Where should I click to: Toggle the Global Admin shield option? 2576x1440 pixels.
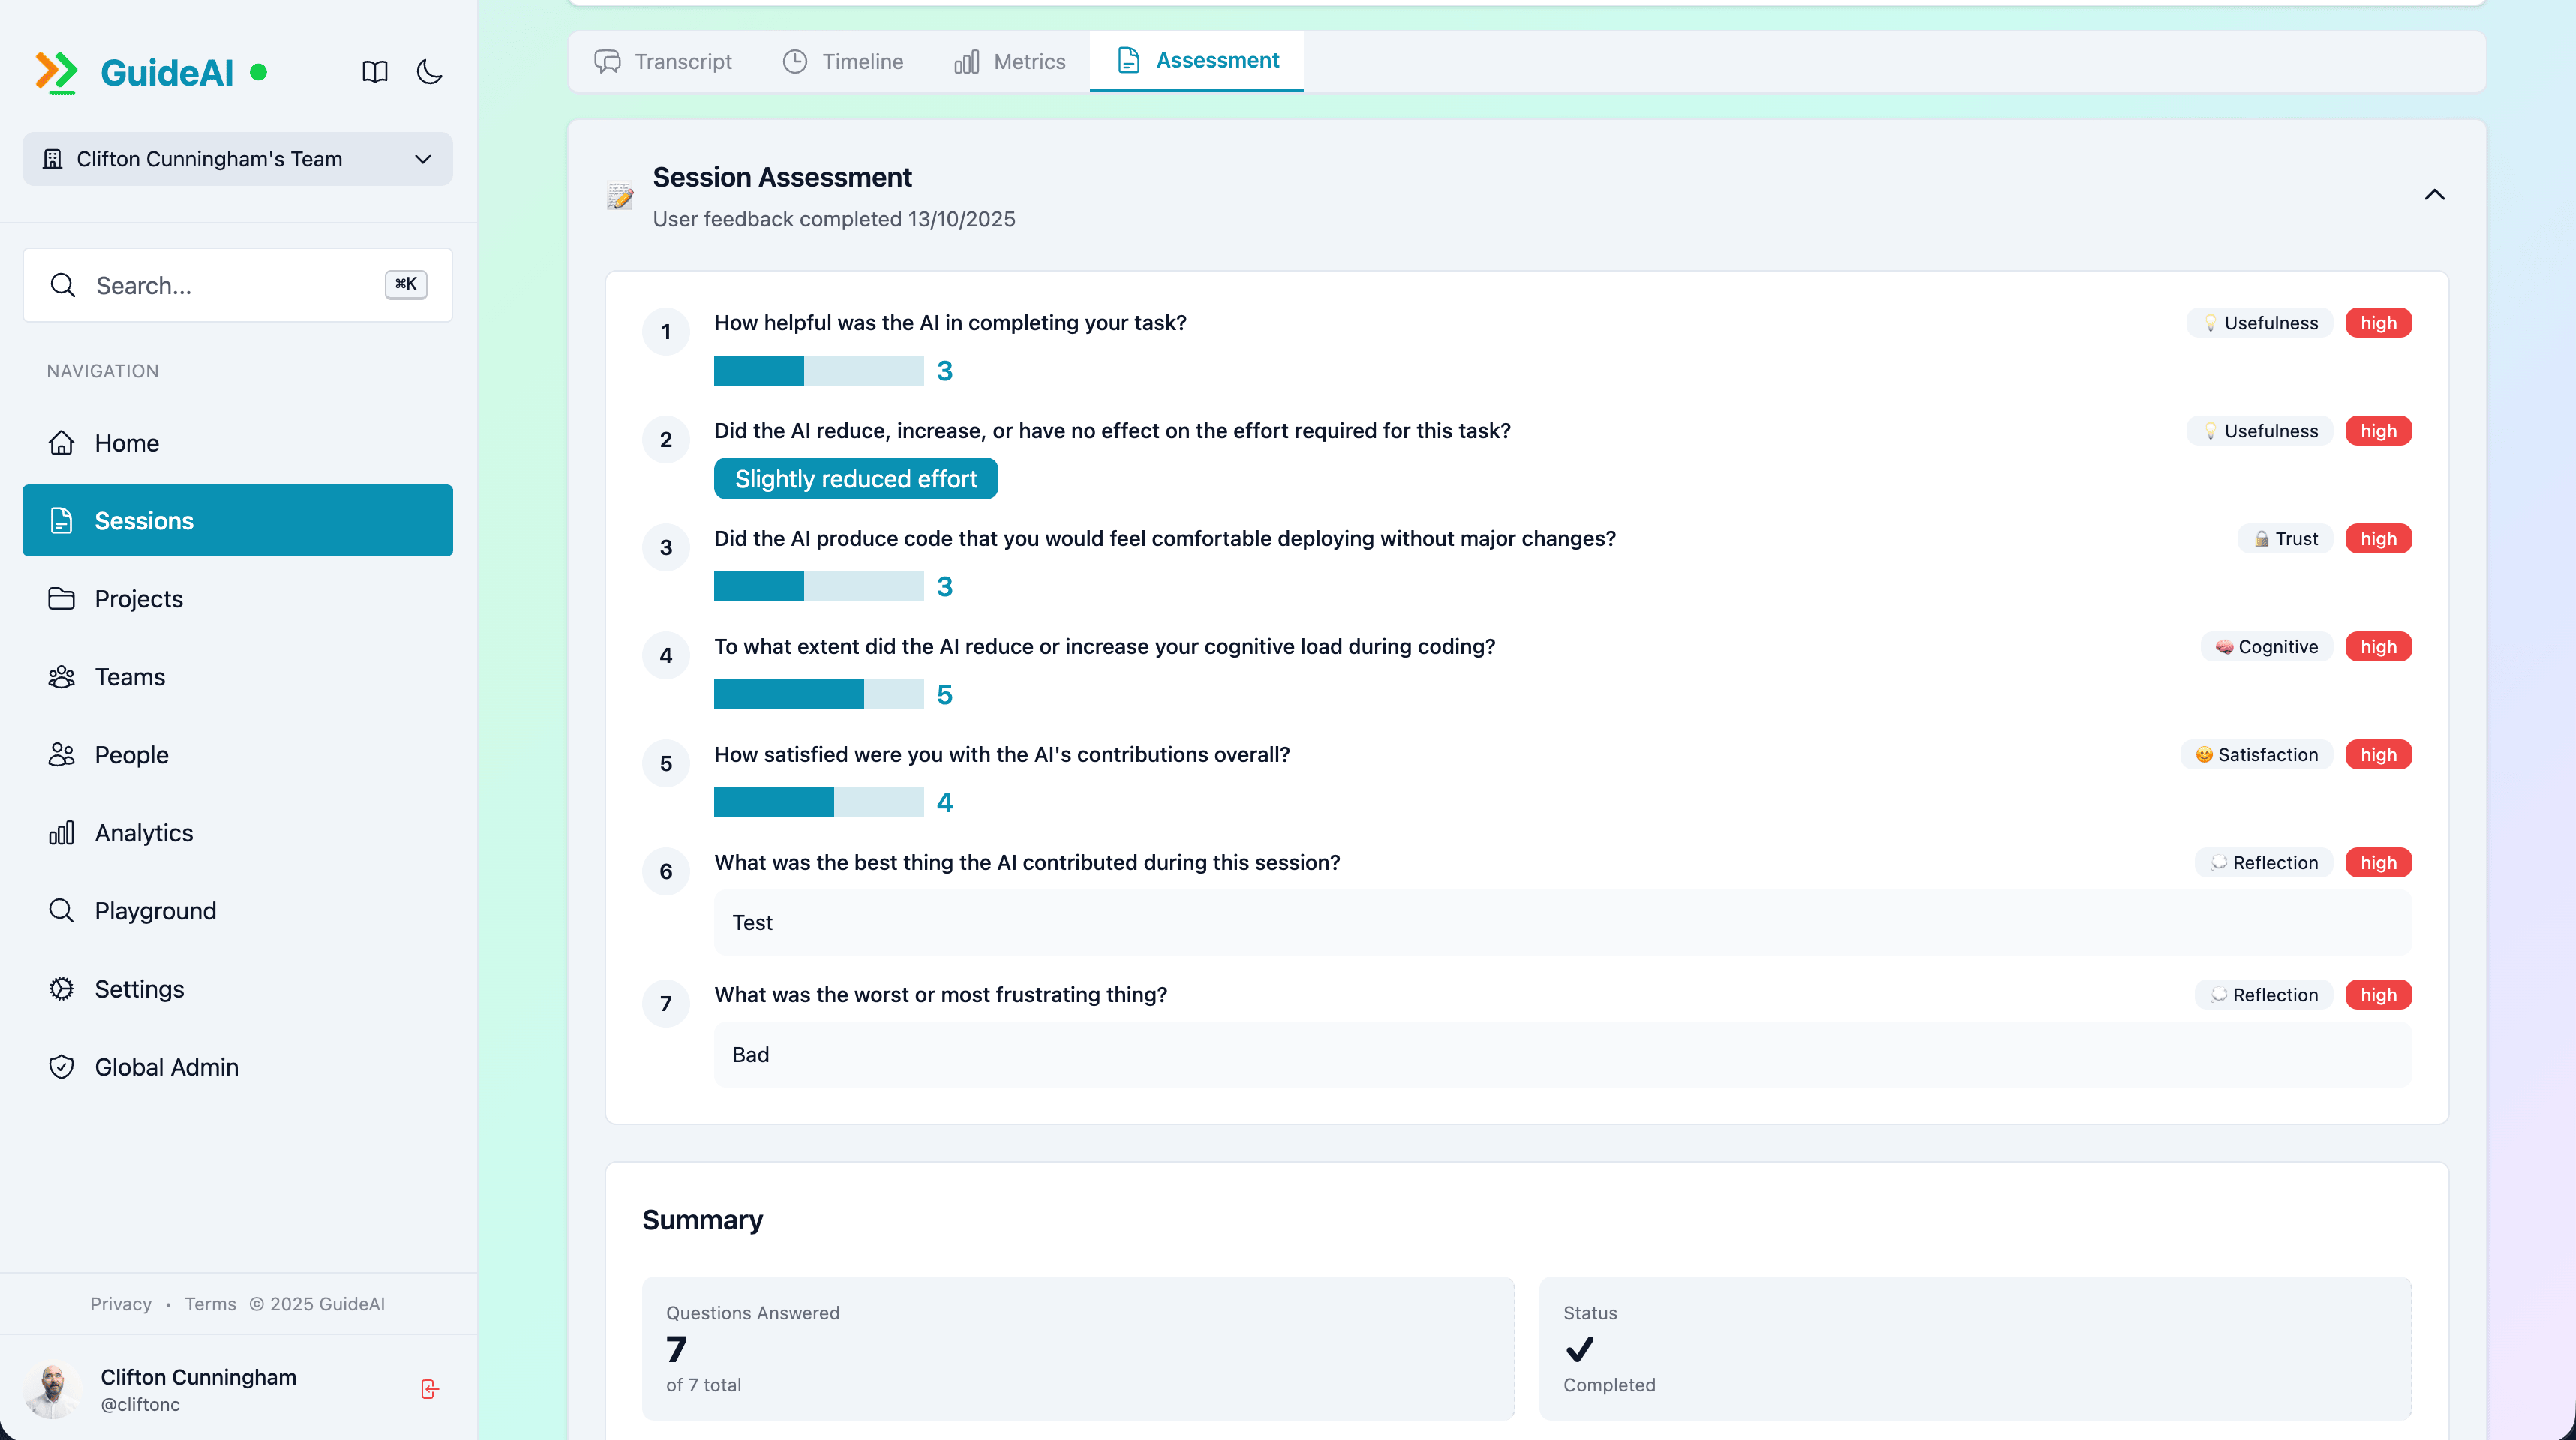coord(61,1066)
